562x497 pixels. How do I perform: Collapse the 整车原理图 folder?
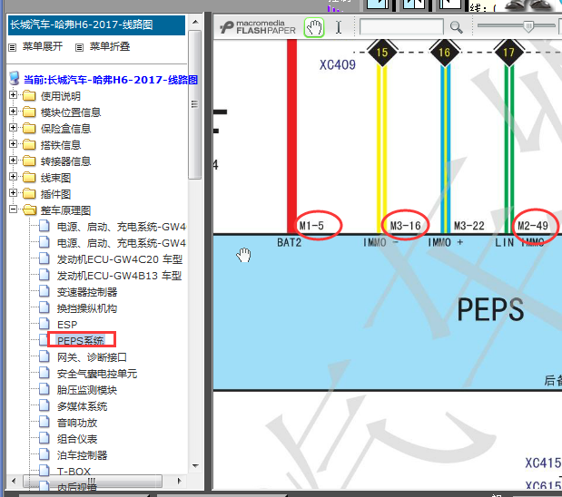click(13, 210)
